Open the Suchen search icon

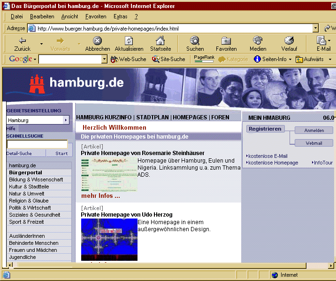[195, 41]
